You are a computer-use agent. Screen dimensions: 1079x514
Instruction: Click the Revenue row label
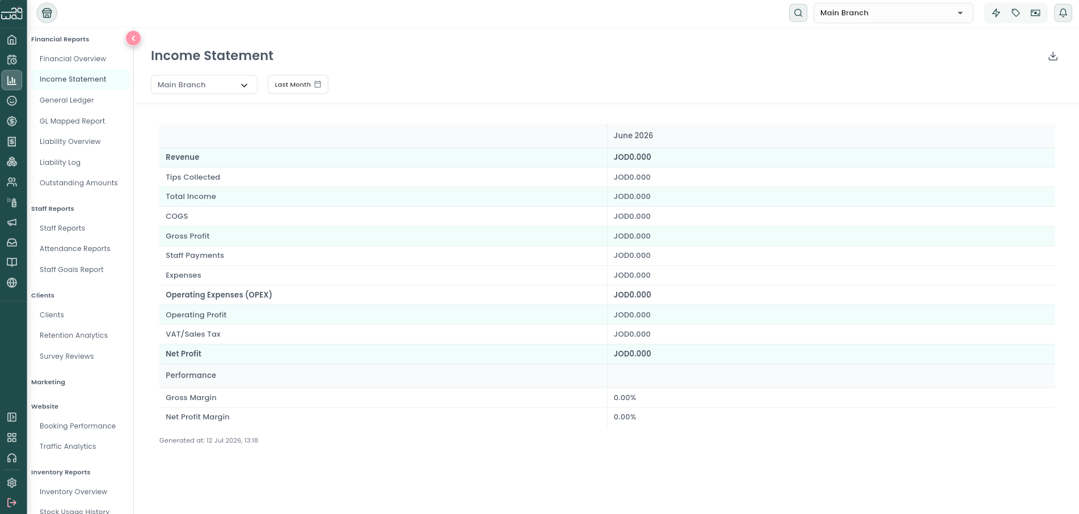tap(183, 157)
